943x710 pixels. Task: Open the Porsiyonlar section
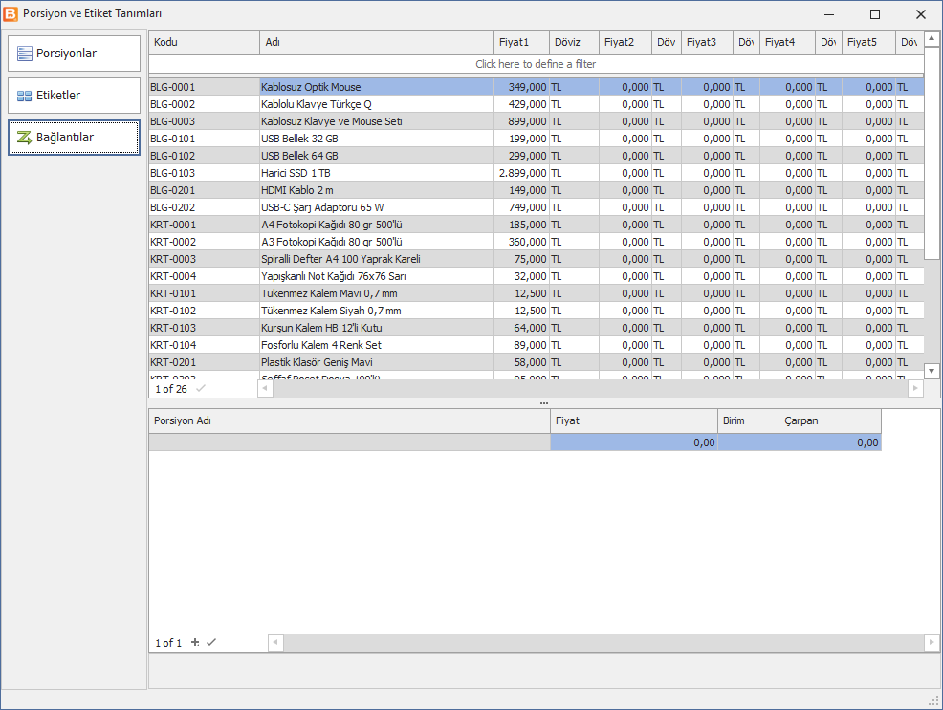[x=74, y=54]
